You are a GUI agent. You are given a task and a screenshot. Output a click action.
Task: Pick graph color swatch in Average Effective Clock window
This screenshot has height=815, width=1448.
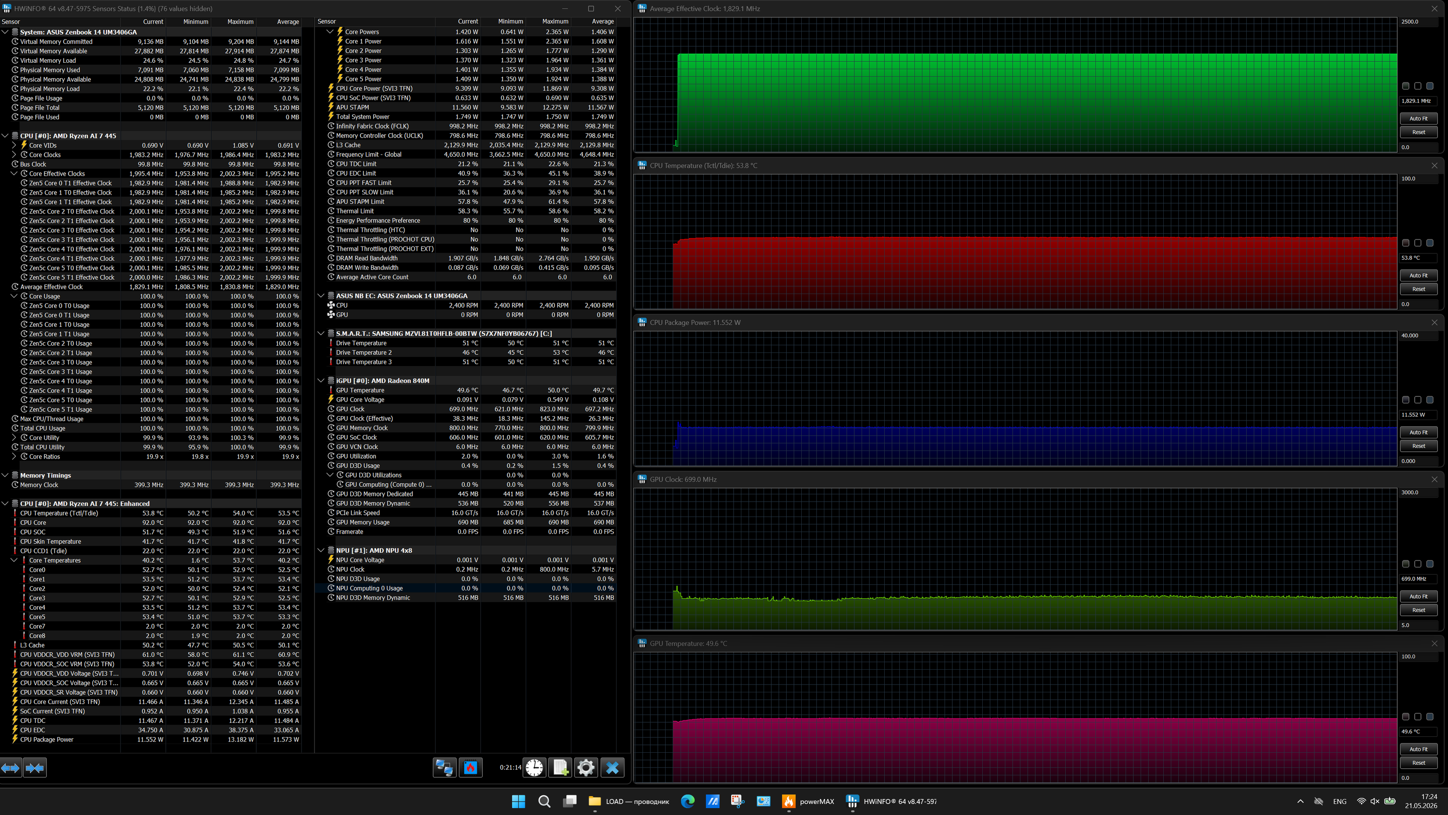point(1406,86)
